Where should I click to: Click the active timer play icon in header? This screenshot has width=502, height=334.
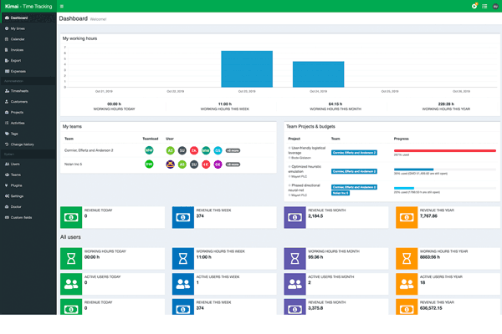point(474,6)
